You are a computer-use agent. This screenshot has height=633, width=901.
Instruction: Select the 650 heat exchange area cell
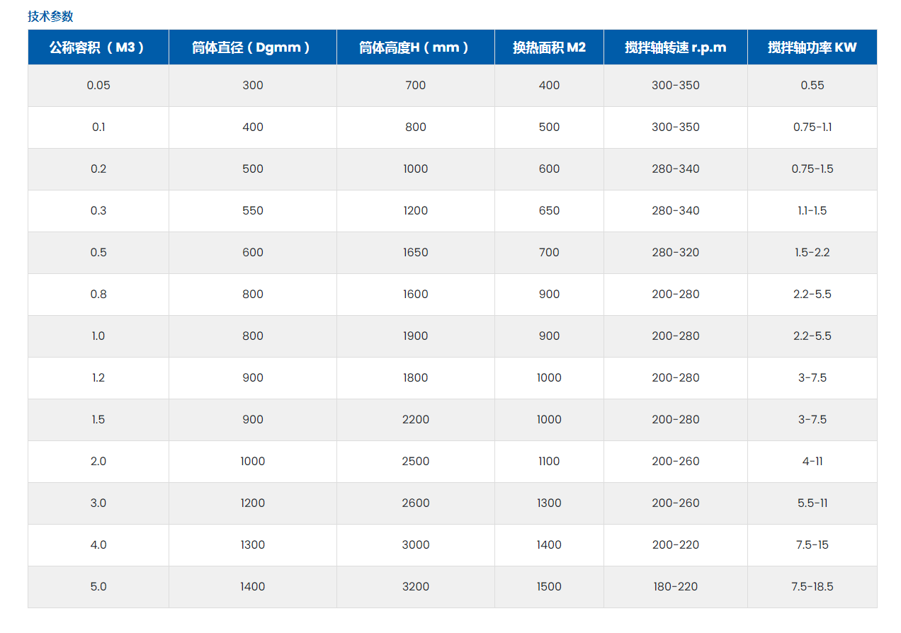coord(549,210)
